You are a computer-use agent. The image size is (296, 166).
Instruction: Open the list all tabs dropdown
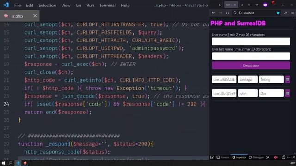pyautogui.click(x=257, y=5)
